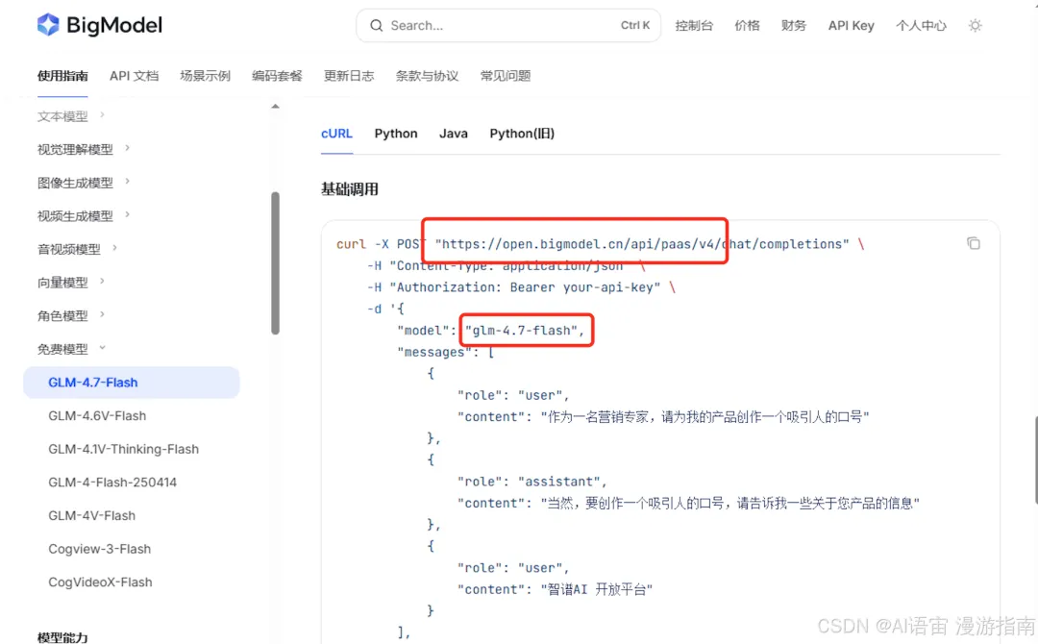Expand the 文本模型 sidebar section
Screen dimensions: 1038x644
(71, 116)
